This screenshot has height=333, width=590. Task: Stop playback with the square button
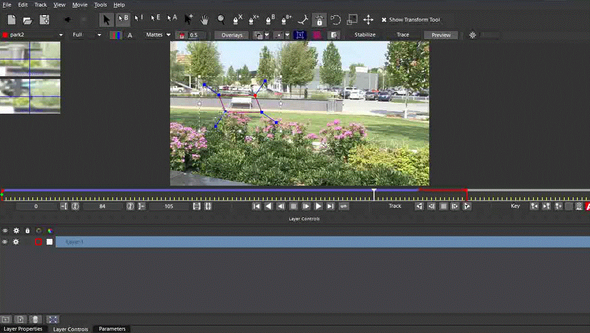pos(294,206)
